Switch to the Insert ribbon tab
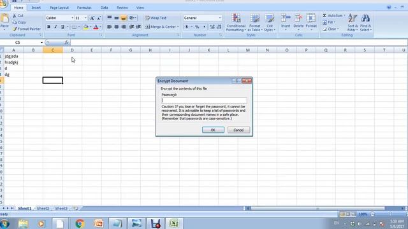Screen dimensions: 408x229 36,8
